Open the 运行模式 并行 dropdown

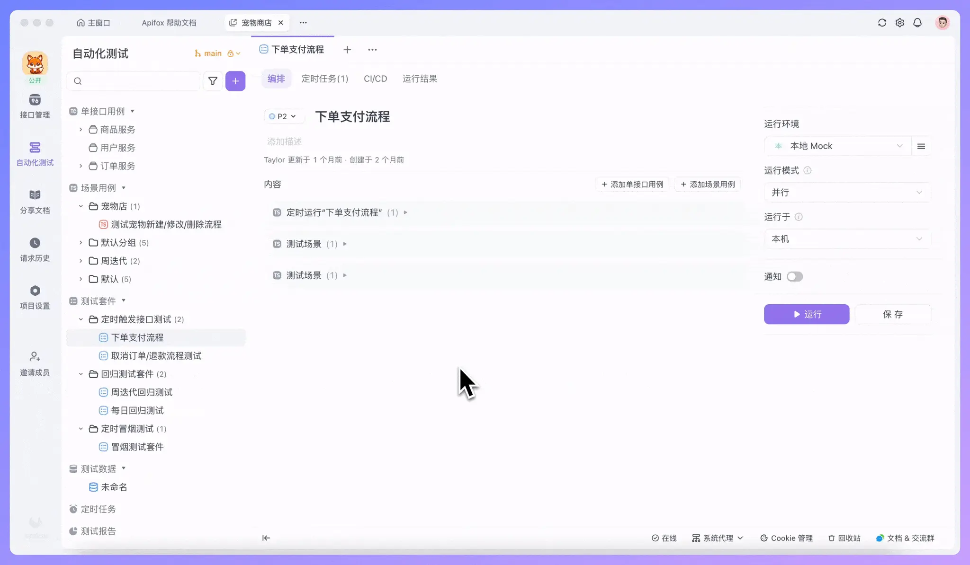(847, 193)
